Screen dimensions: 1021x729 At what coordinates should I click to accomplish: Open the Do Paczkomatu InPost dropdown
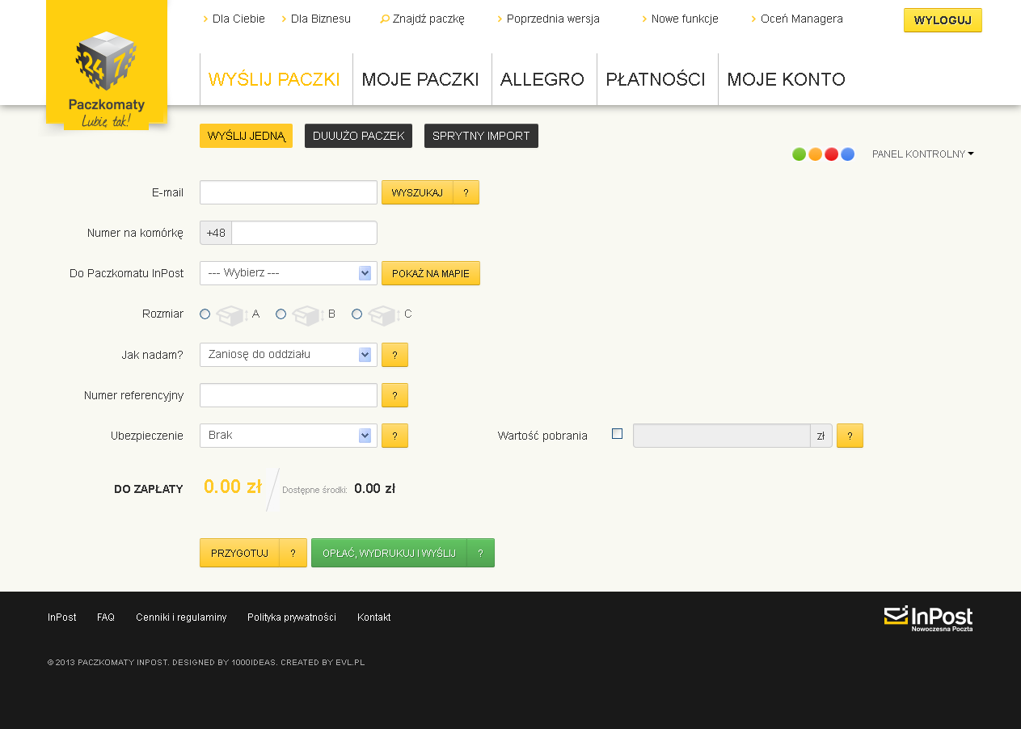289,273
